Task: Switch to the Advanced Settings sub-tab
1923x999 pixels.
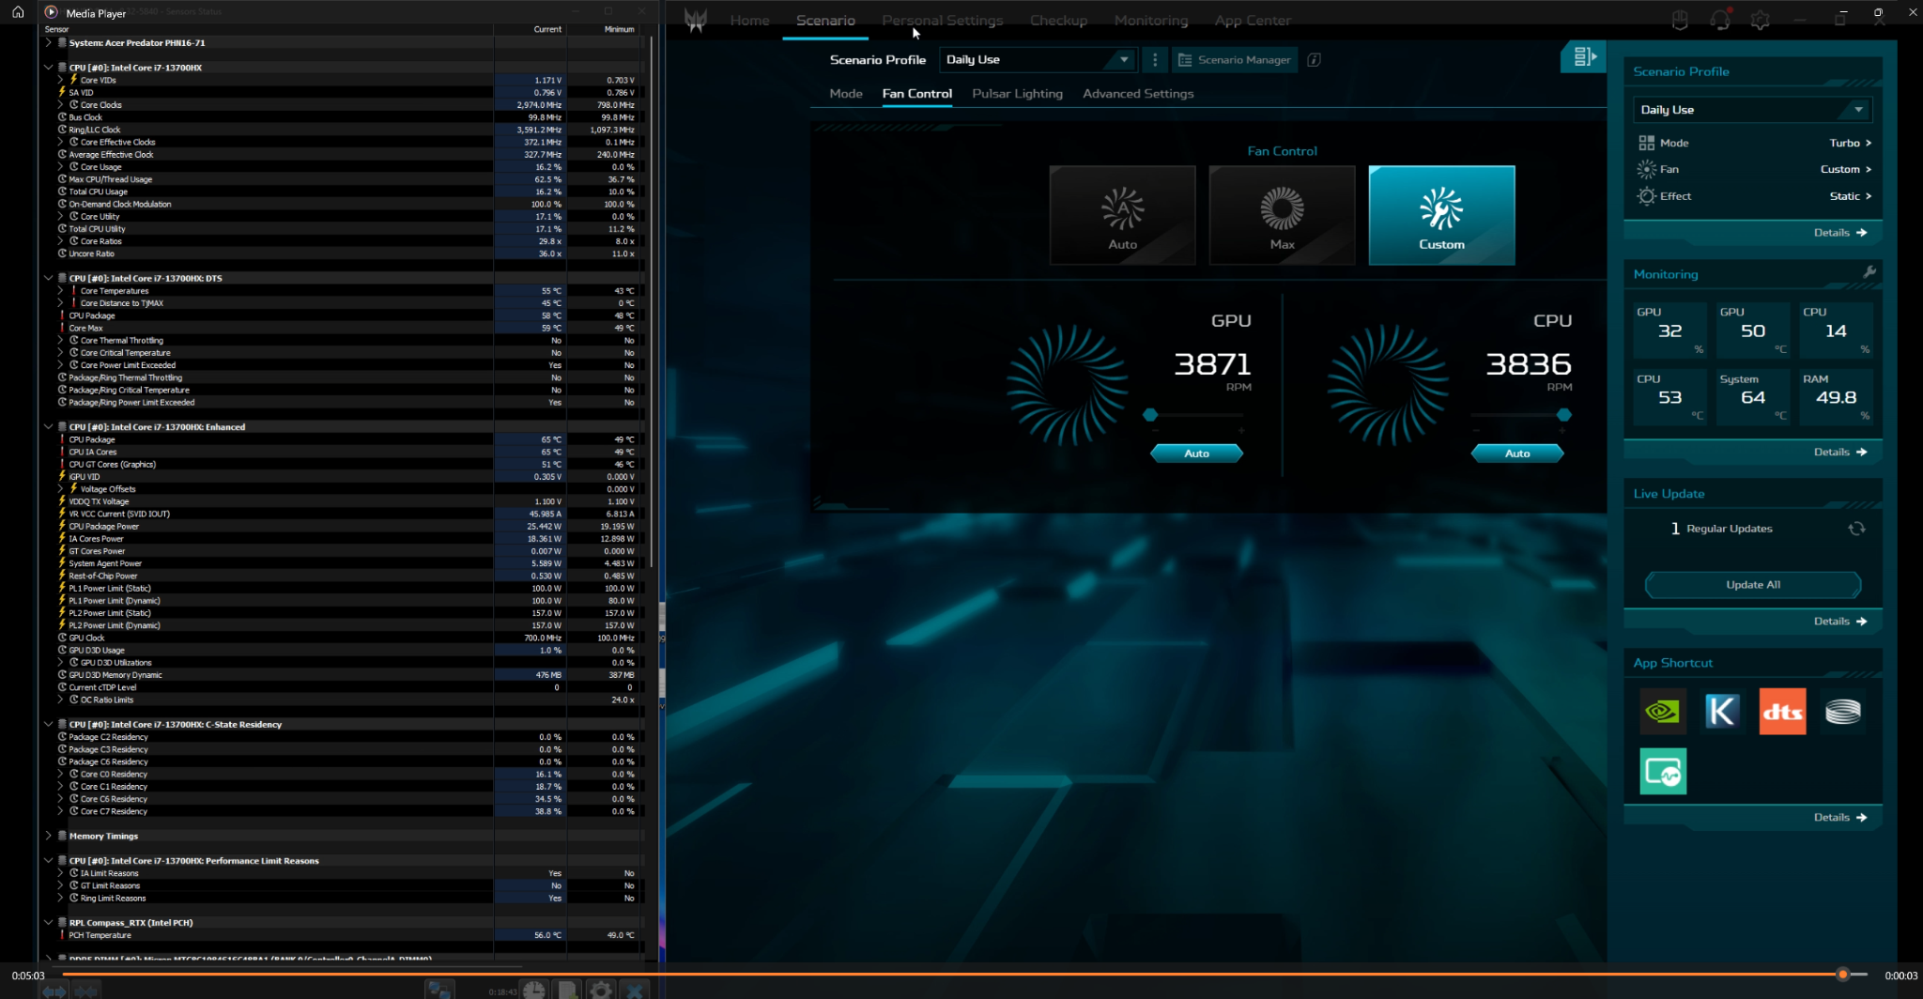Action: (1138, 94)
